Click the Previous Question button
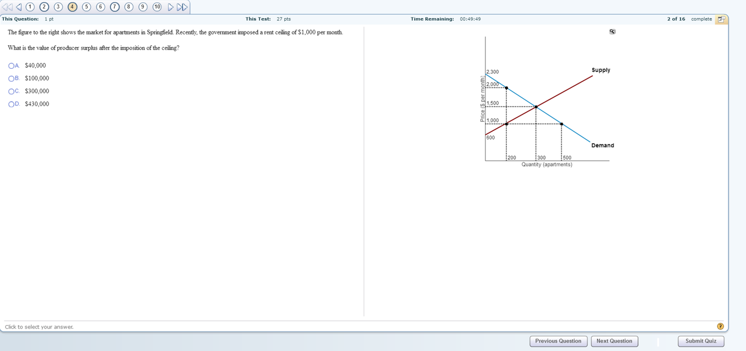The width and height of the screenshot is (746, 351). 558,341
